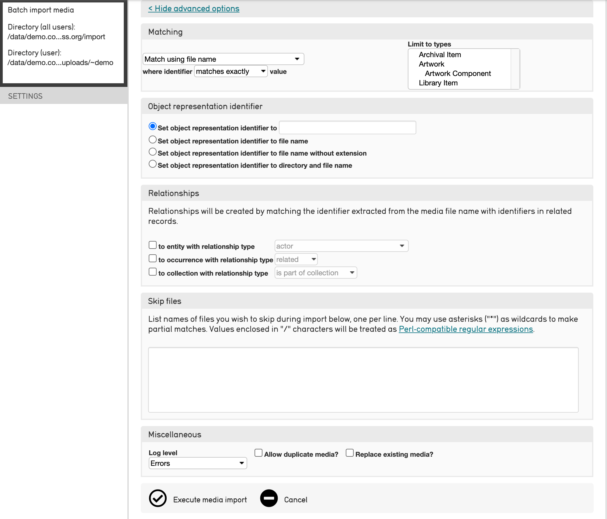The image size is (607, 519).
Task: Expand the 'matches exactly' dropdown
Action: (x=231, y=71)
